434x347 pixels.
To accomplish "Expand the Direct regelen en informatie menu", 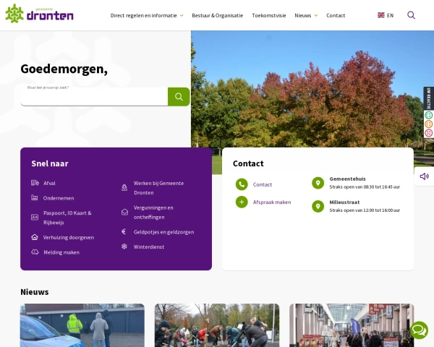I will point(147,15).
